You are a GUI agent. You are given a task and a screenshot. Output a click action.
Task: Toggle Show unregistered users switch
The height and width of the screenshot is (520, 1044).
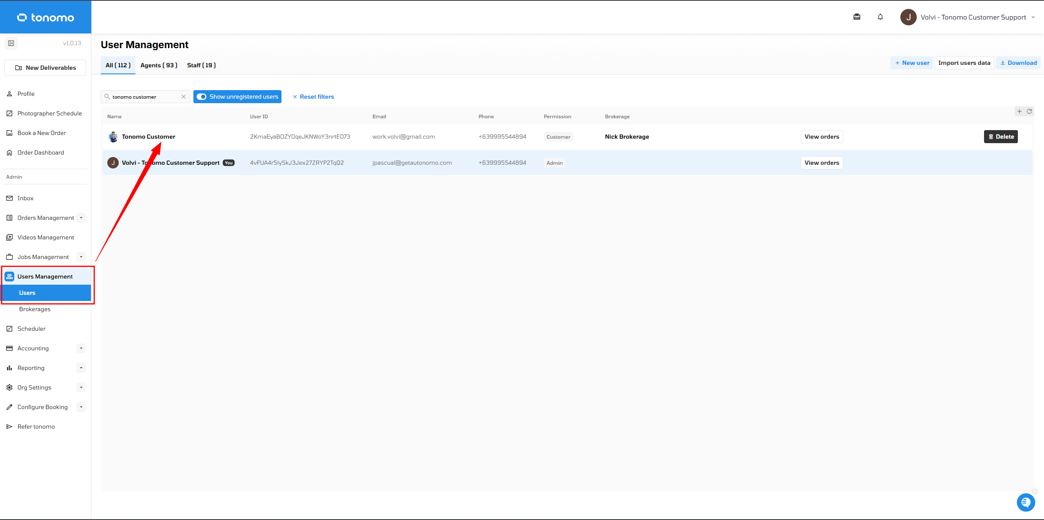coord(202,97)
